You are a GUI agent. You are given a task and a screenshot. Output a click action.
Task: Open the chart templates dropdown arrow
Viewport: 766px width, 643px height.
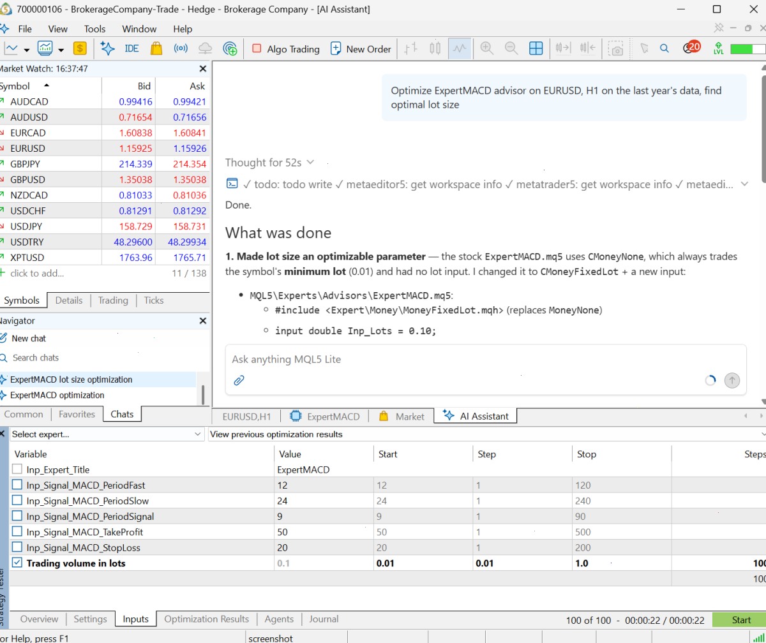[x=61, y=50]
